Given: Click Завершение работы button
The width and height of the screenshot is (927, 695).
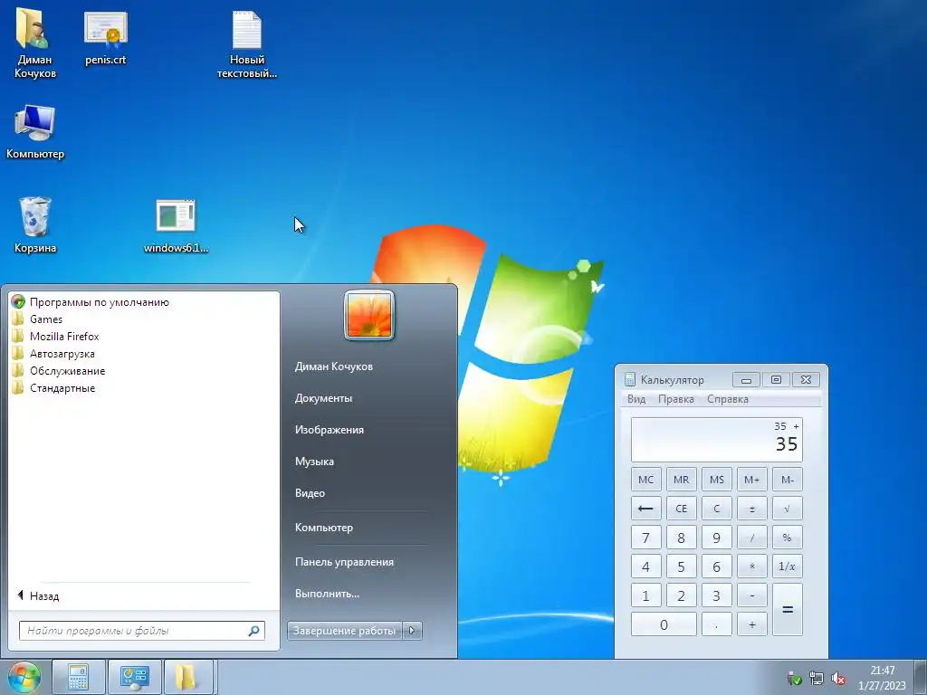Looking at the screenshot, I should coord(344,631).
